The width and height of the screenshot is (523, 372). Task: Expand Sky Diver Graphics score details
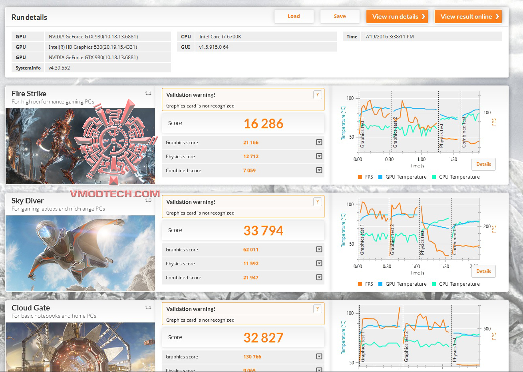click(319, 249)
